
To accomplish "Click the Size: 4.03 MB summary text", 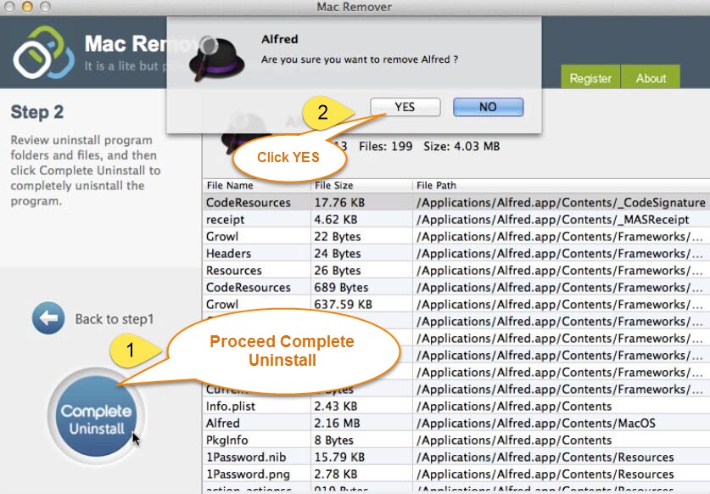I will click(x=461, y=146).
